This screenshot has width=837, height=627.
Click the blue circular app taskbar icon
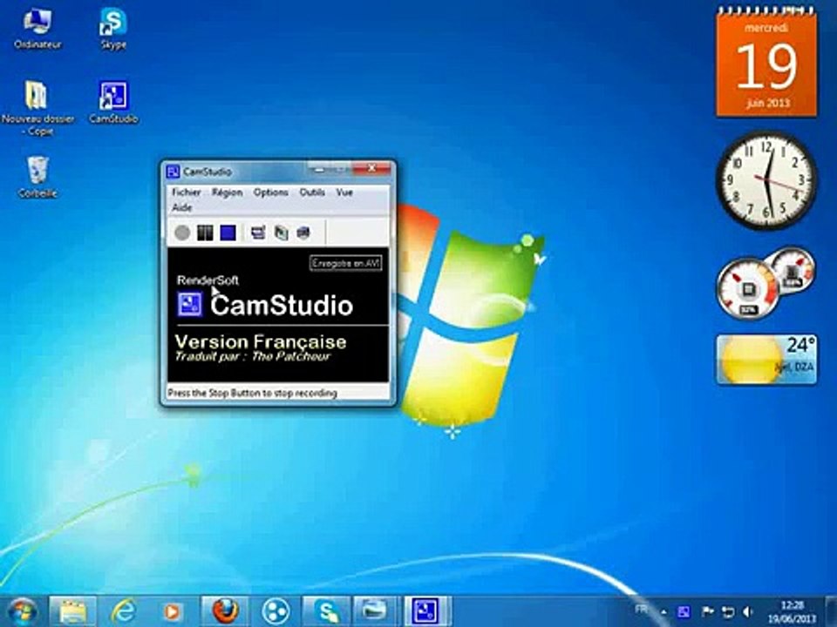[x=276, y=611]
